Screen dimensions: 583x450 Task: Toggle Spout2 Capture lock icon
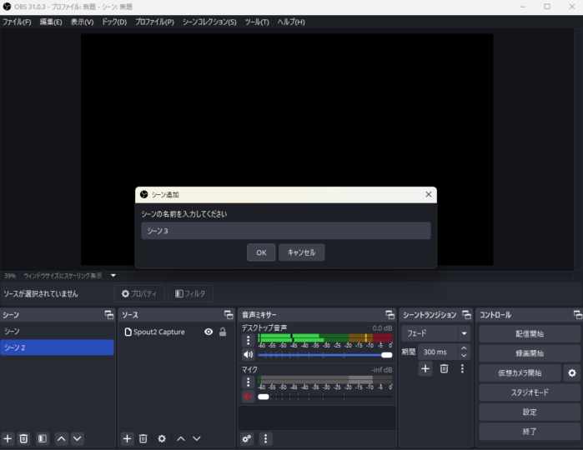click(x=223, y=332)
